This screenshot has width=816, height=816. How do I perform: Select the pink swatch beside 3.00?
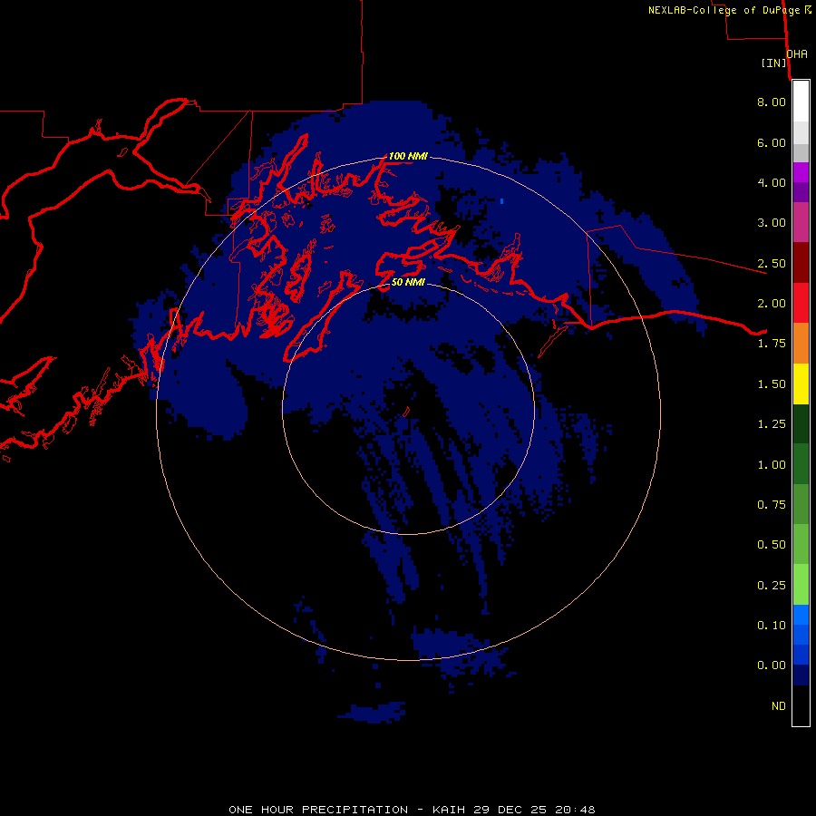pos(801,222)
